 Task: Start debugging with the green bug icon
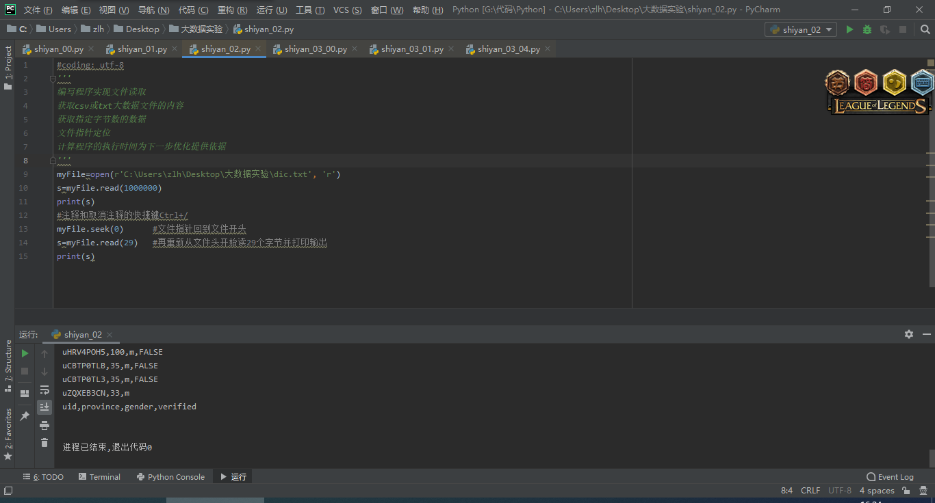(x=867, y=29)
